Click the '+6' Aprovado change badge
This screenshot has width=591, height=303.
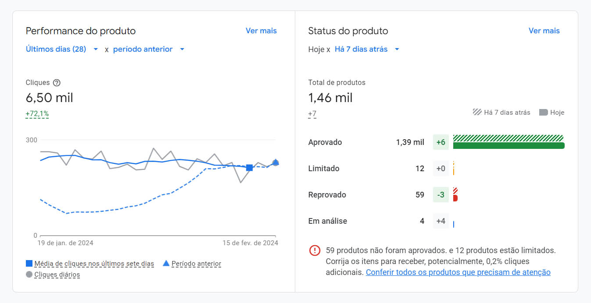[441, 142]
